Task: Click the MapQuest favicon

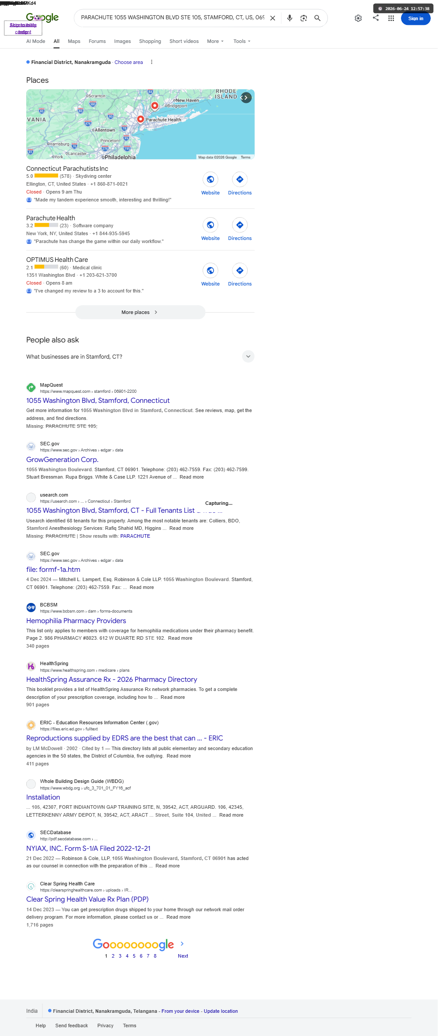Action: (x=31, y=388)
